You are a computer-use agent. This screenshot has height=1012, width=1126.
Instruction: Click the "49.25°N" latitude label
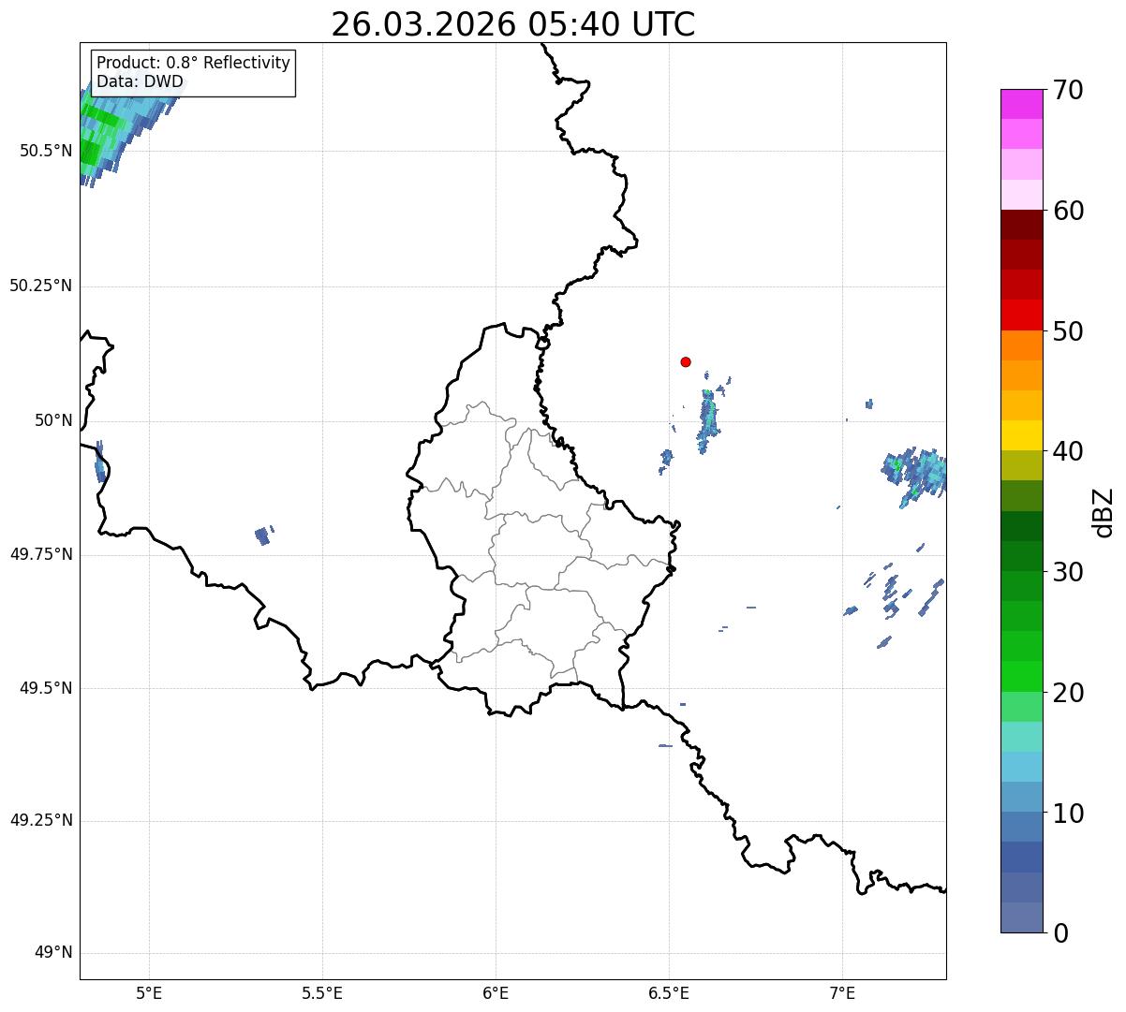(41, 821)
